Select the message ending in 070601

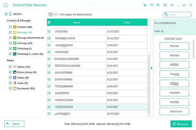(x=97, y=79)
